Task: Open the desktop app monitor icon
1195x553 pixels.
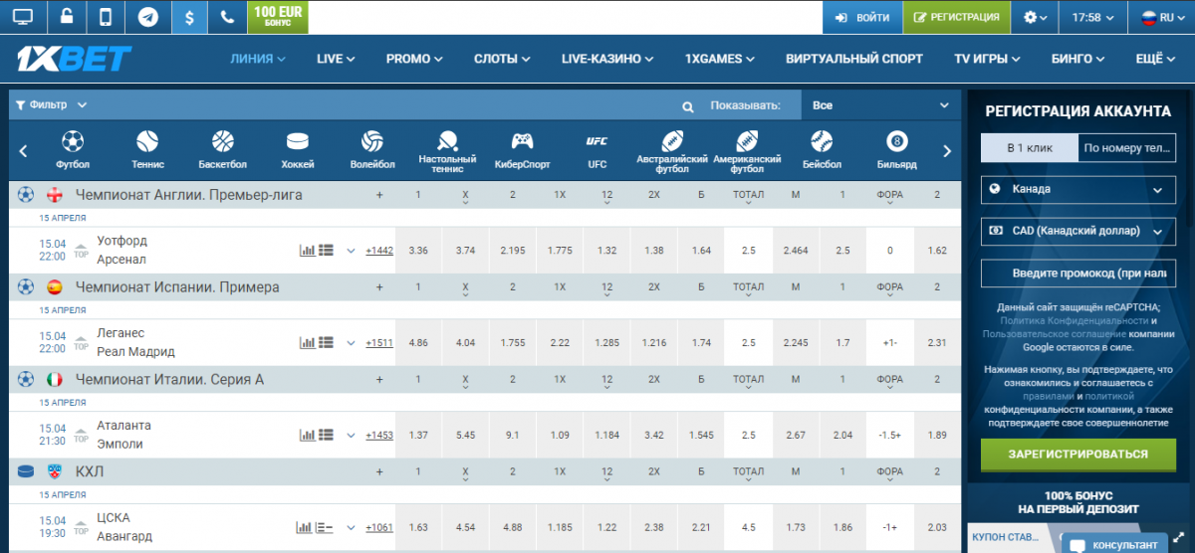Action: click(x=22, y=17)
